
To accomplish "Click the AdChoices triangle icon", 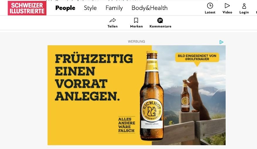I will [221, 42].
